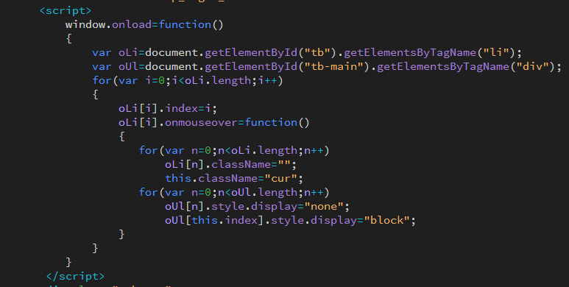The height and width of the screenshot is (287, 569).
Task: Click the "none" string literal
Action: click(x=325, y=207)
